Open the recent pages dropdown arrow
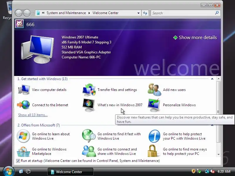Viewport: 235px width, 176px height. click(33, 13)
